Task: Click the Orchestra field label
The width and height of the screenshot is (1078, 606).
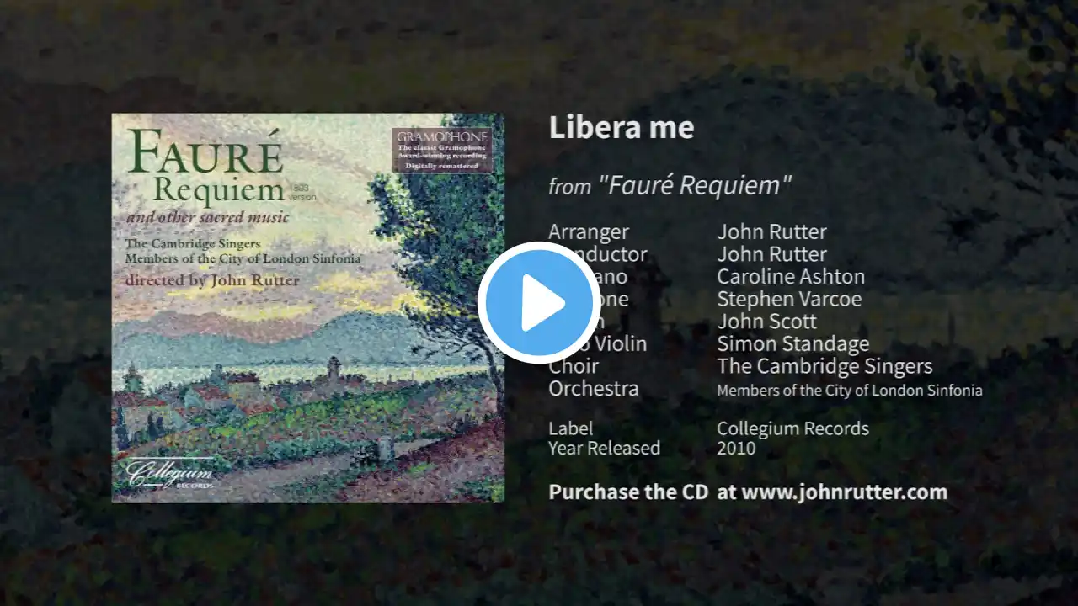Action: coord(594,389)
